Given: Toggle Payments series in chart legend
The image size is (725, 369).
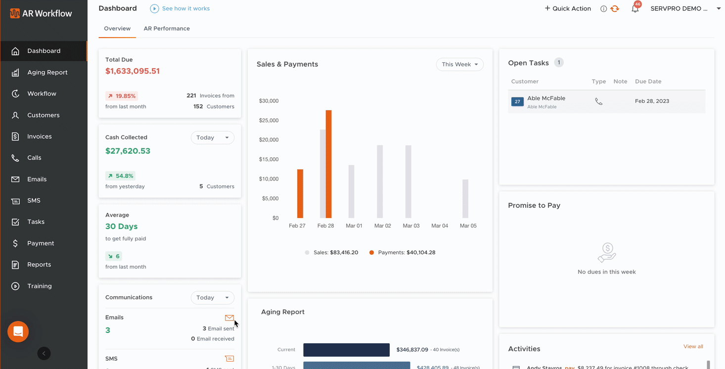Looking at the screenshot, I should click(402, 253).
